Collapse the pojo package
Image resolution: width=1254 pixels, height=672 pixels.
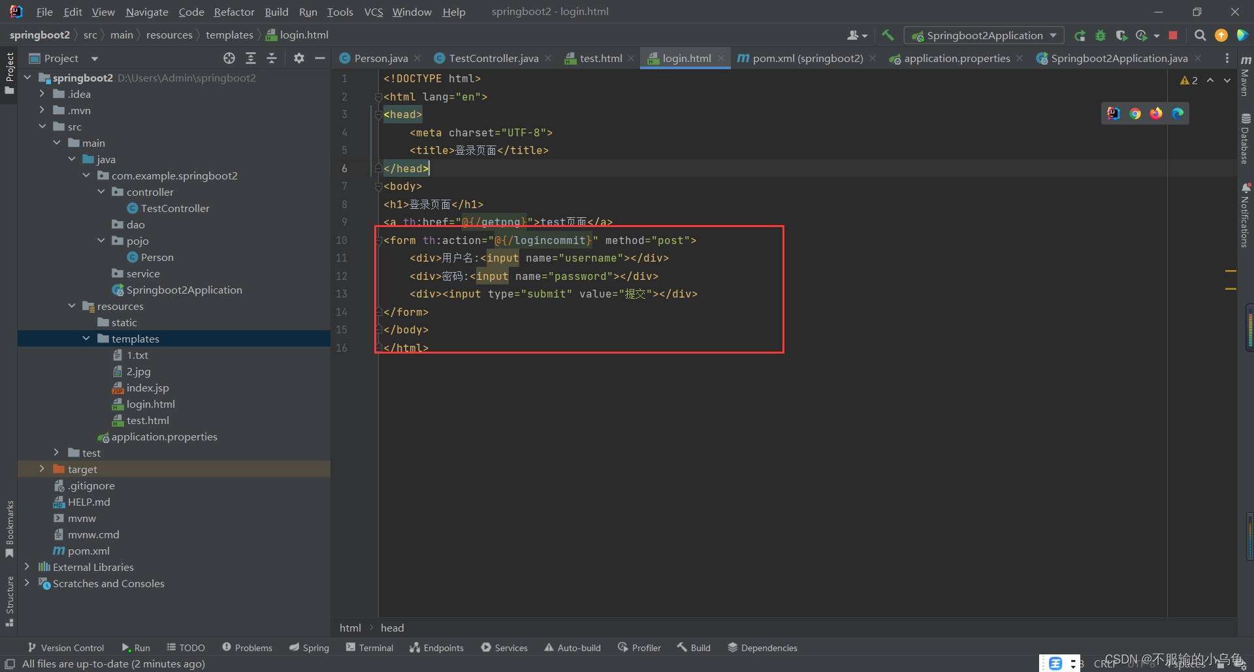coord(101,241)
